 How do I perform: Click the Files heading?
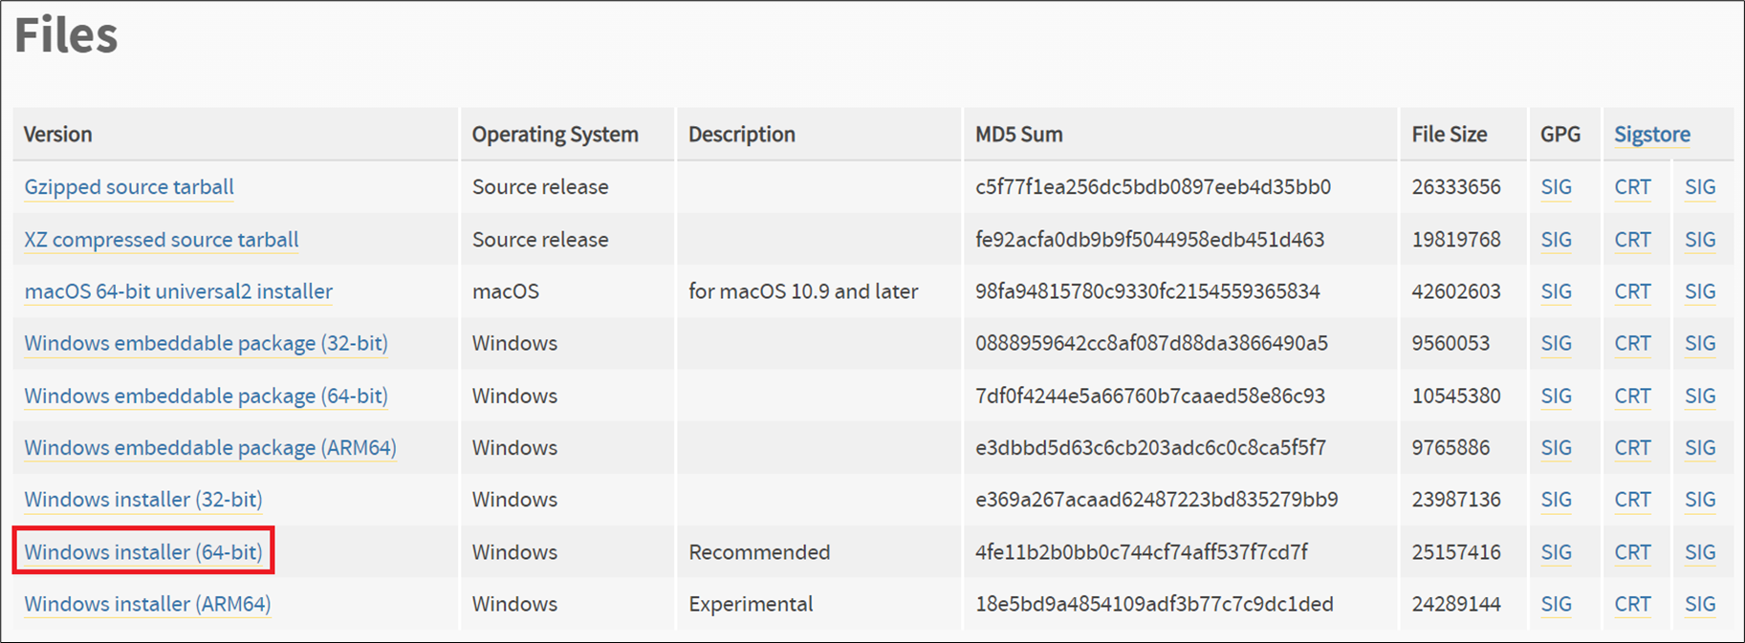pos(66,35)
